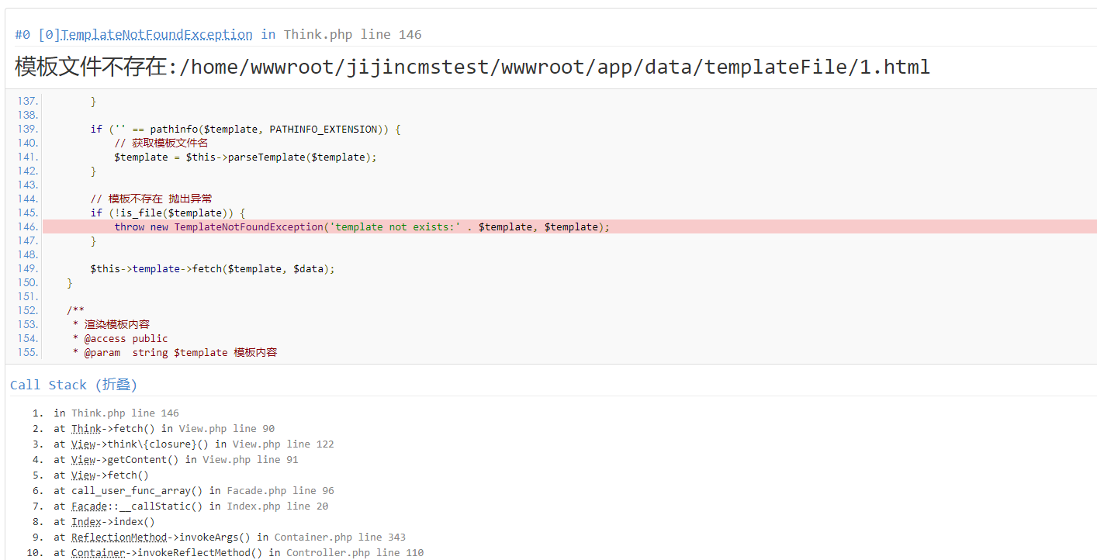Click the 'Think.php line 146' header text
This screenshot has height=560, width=1097.
coord(352,34)
